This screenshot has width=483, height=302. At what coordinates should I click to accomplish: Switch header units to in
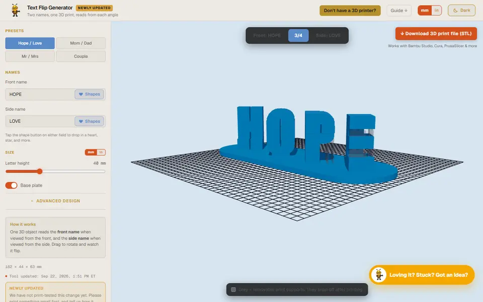[x=436, y=11]
